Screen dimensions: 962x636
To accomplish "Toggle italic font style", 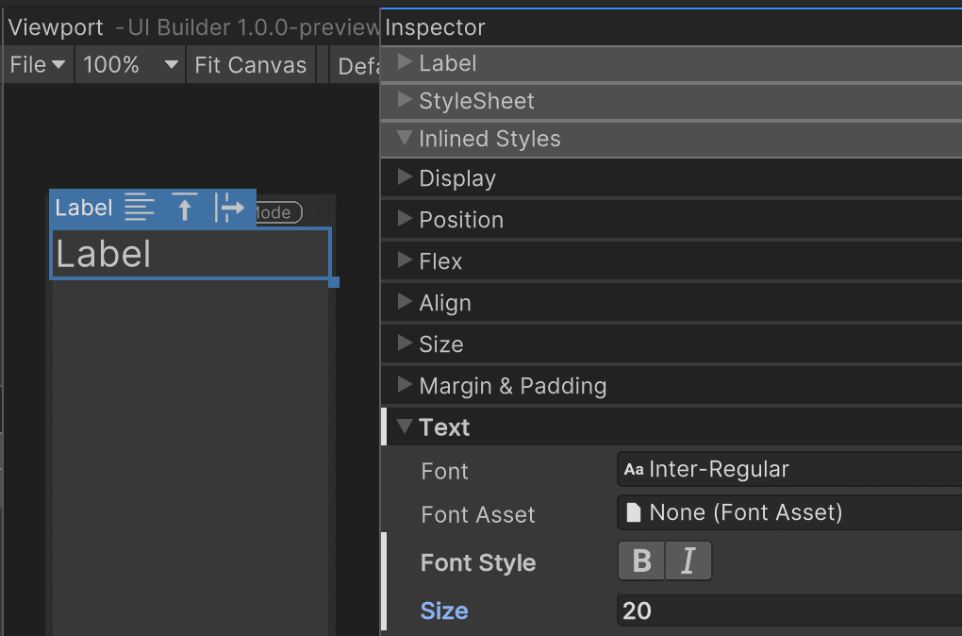I will point(688,561).
